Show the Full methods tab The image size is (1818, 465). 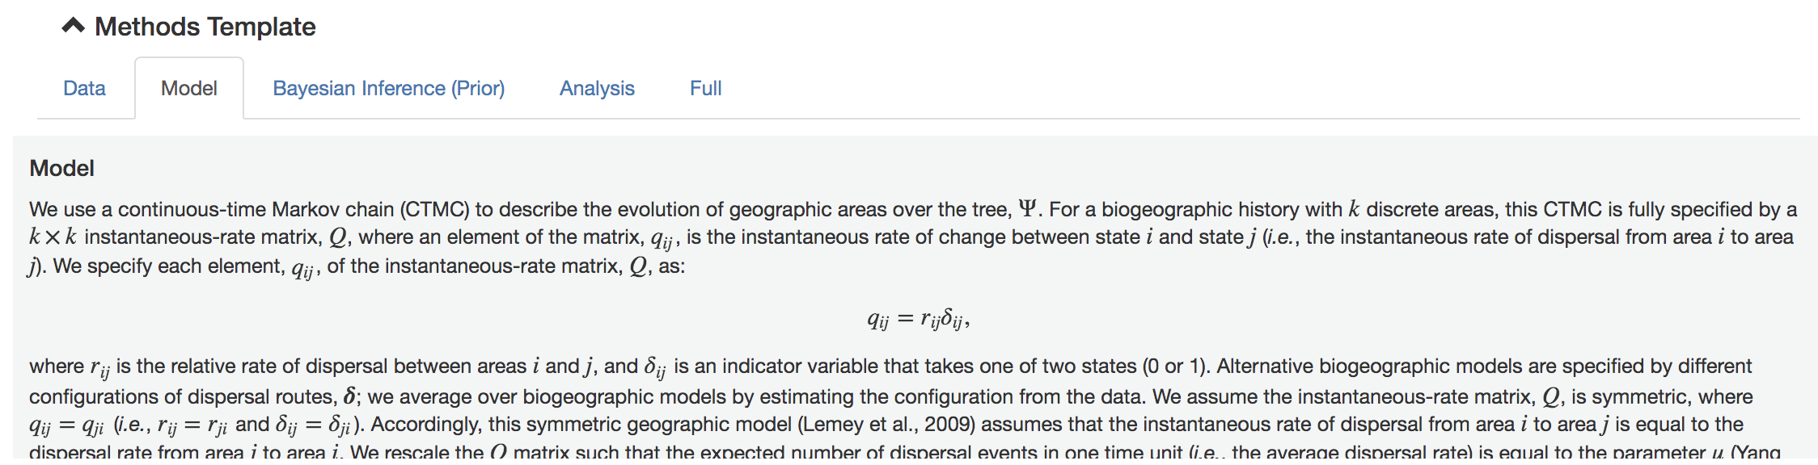pyautogui.click(x=705, y=88)
